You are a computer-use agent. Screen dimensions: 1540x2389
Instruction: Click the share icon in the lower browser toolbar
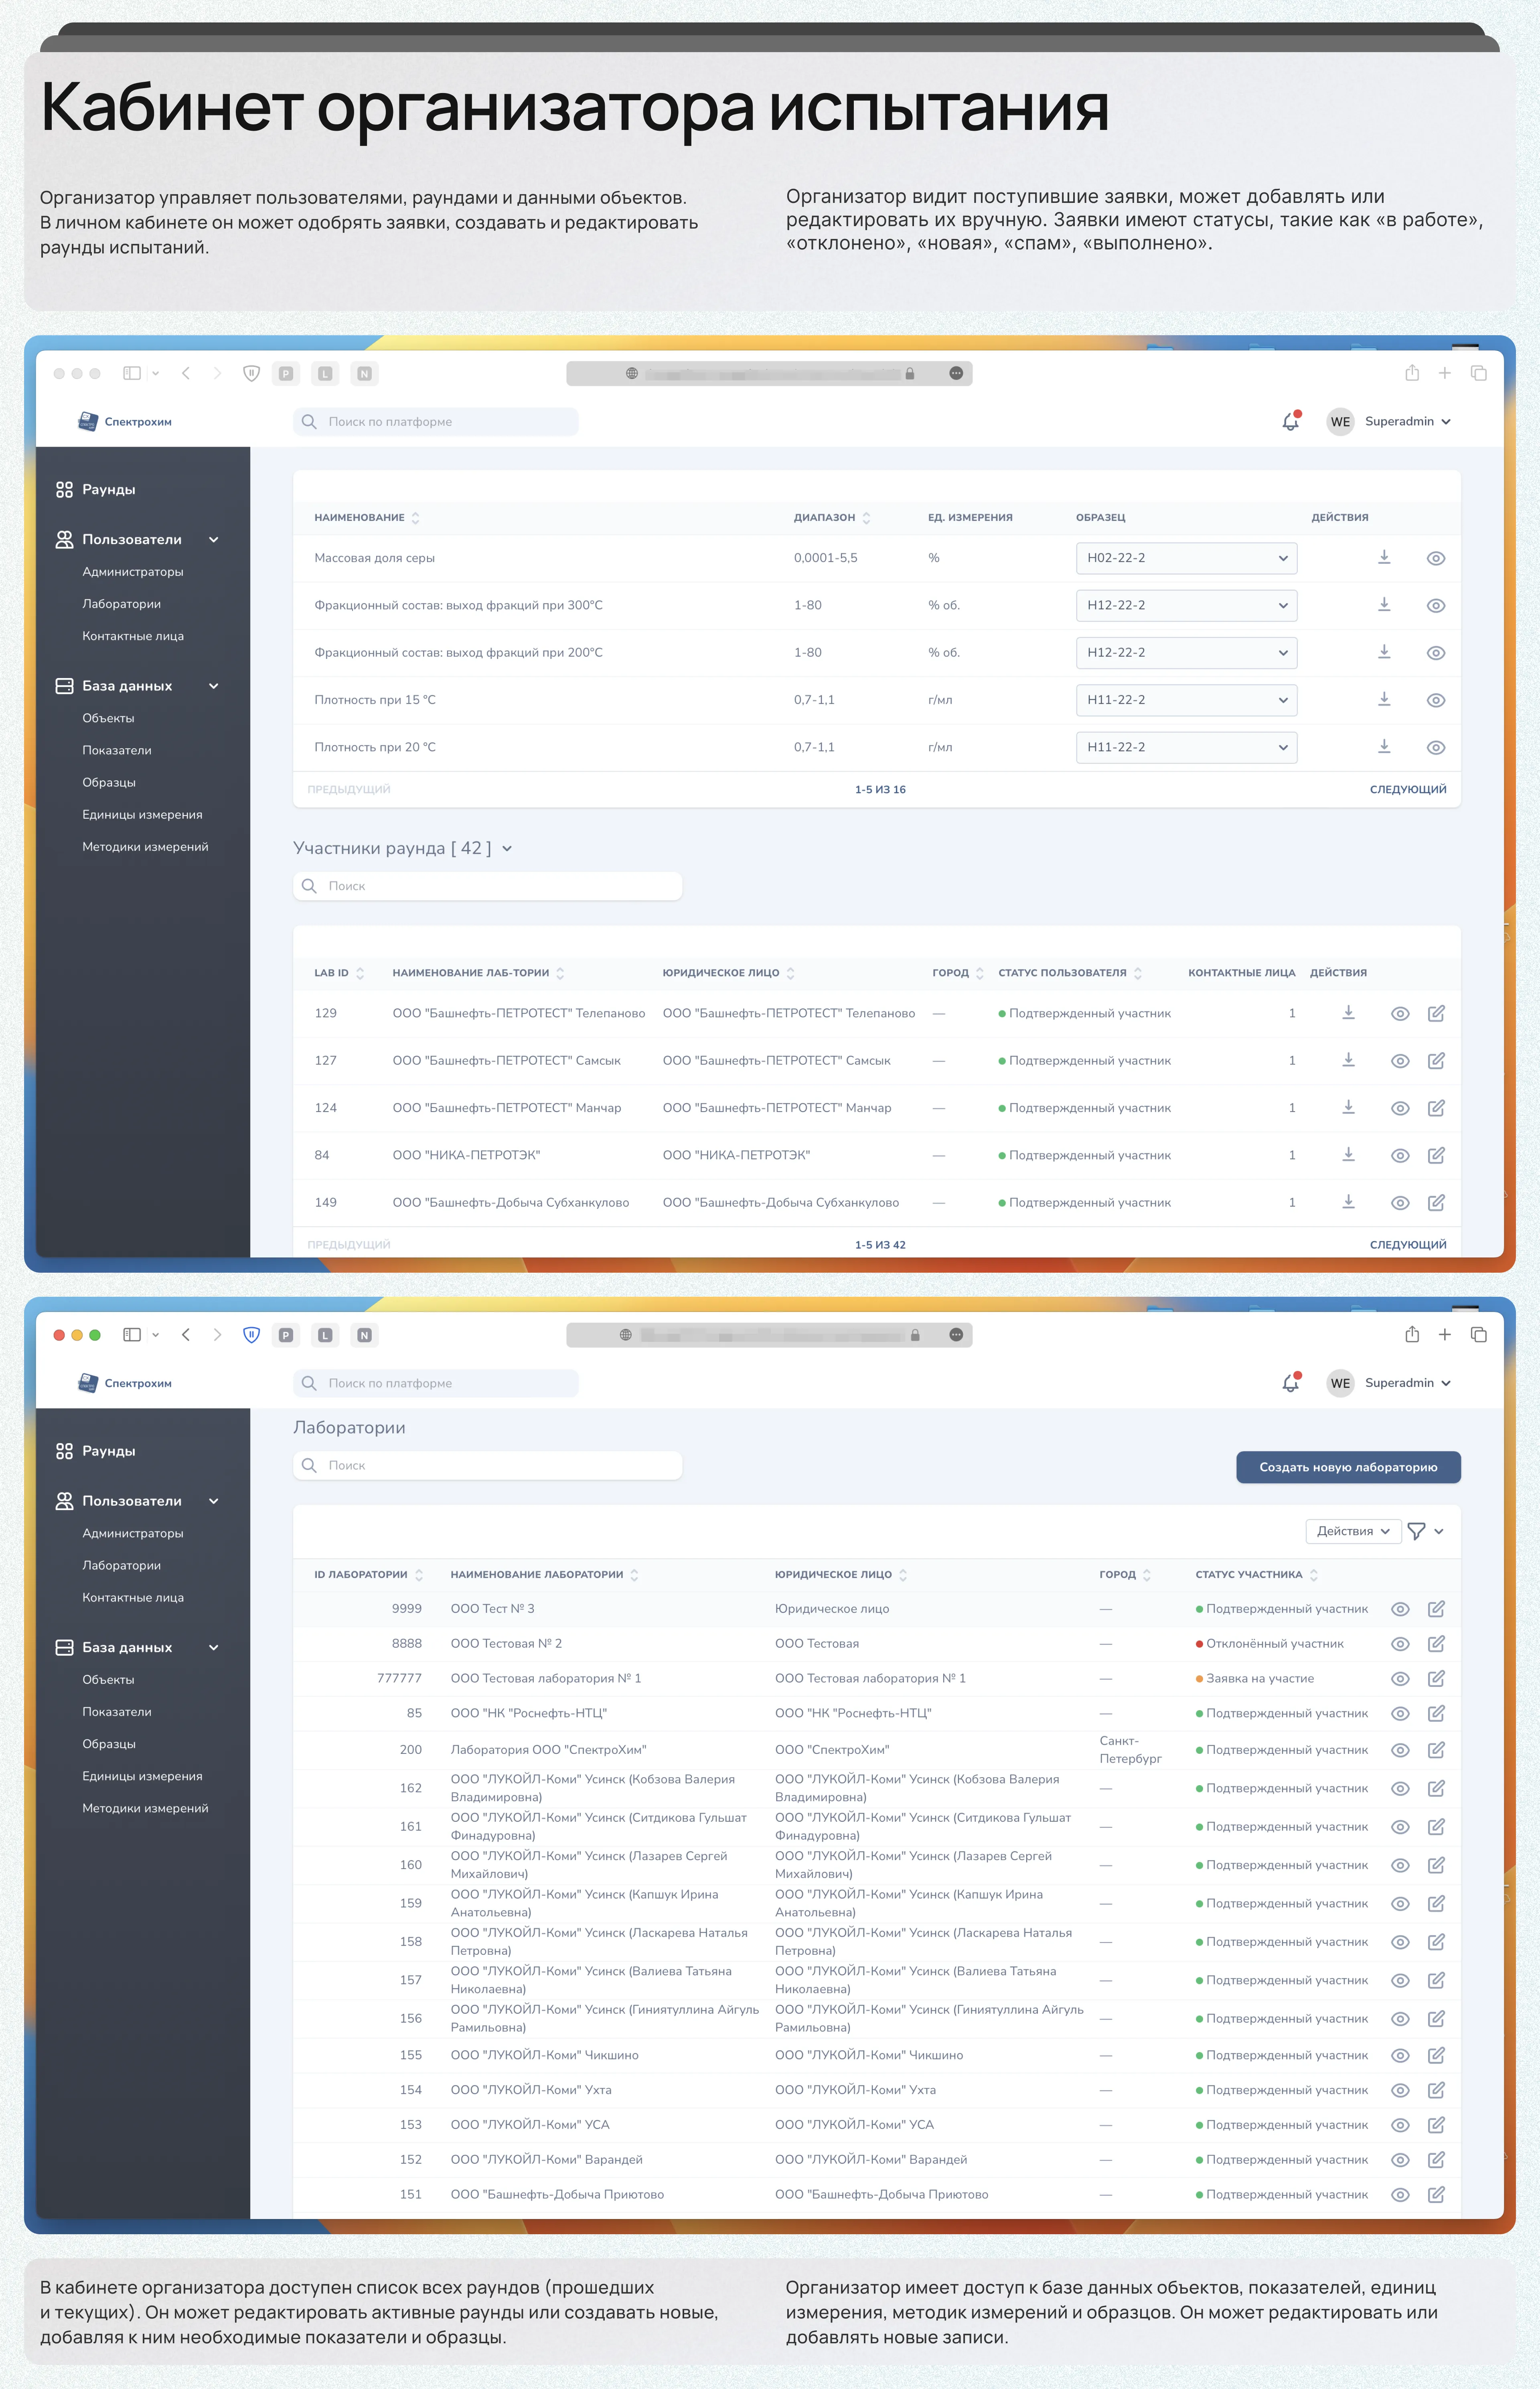1412,1334
